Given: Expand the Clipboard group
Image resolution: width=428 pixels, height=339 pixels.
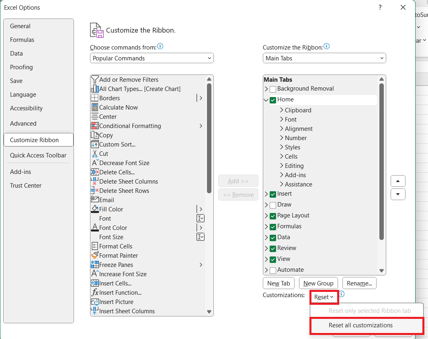Looking at the screenshot, I should [282, 110].
